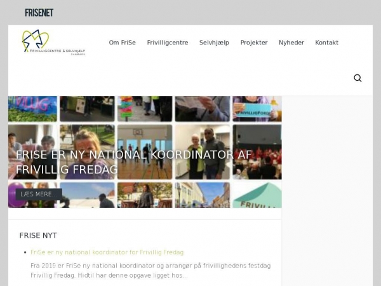
Task: Click the FriSe Frivilligcentre & Selvhjælp logo
Action: tap(54, 43)
